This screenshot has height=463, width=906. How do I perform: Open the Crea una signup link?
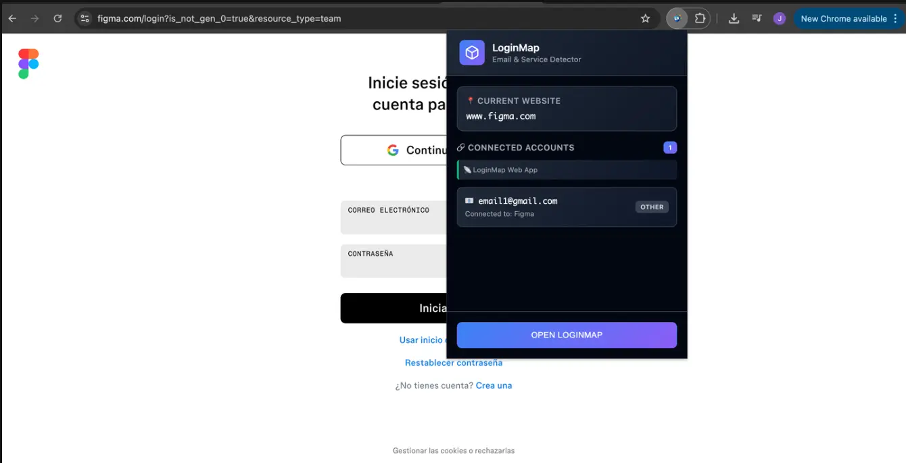click(x=494, y=385)
